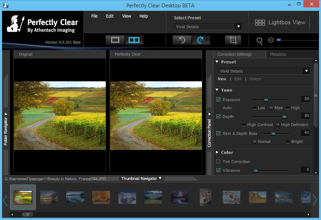Select the autumn orange trees thumbnail

[x=101, y=197]
